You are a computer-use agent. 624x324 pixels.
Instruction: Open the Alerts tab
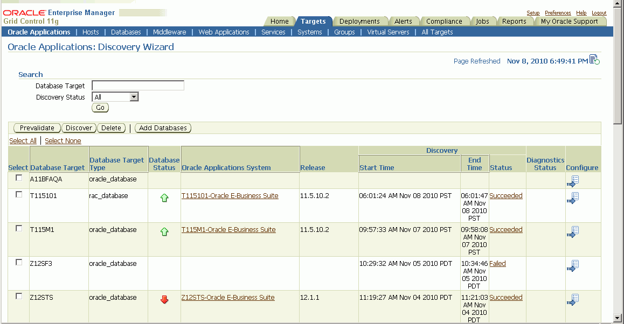[x=403, y=21]
